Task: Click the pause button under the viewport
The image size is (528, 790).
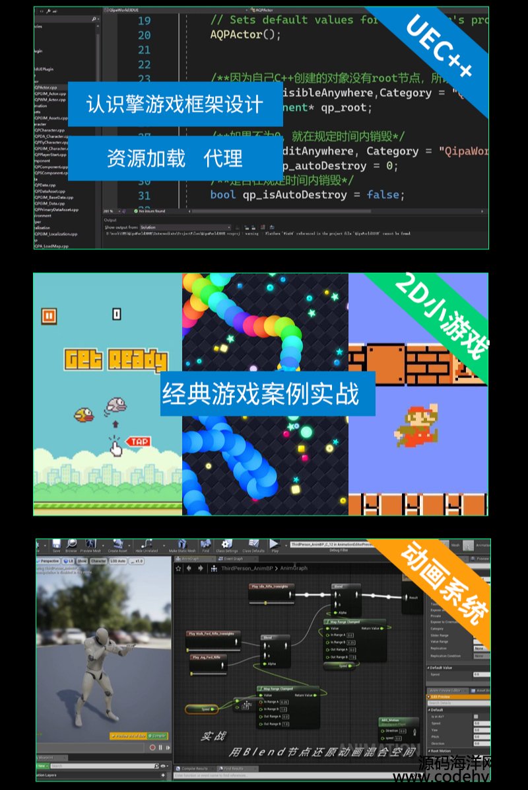Action: click(160, 748)
